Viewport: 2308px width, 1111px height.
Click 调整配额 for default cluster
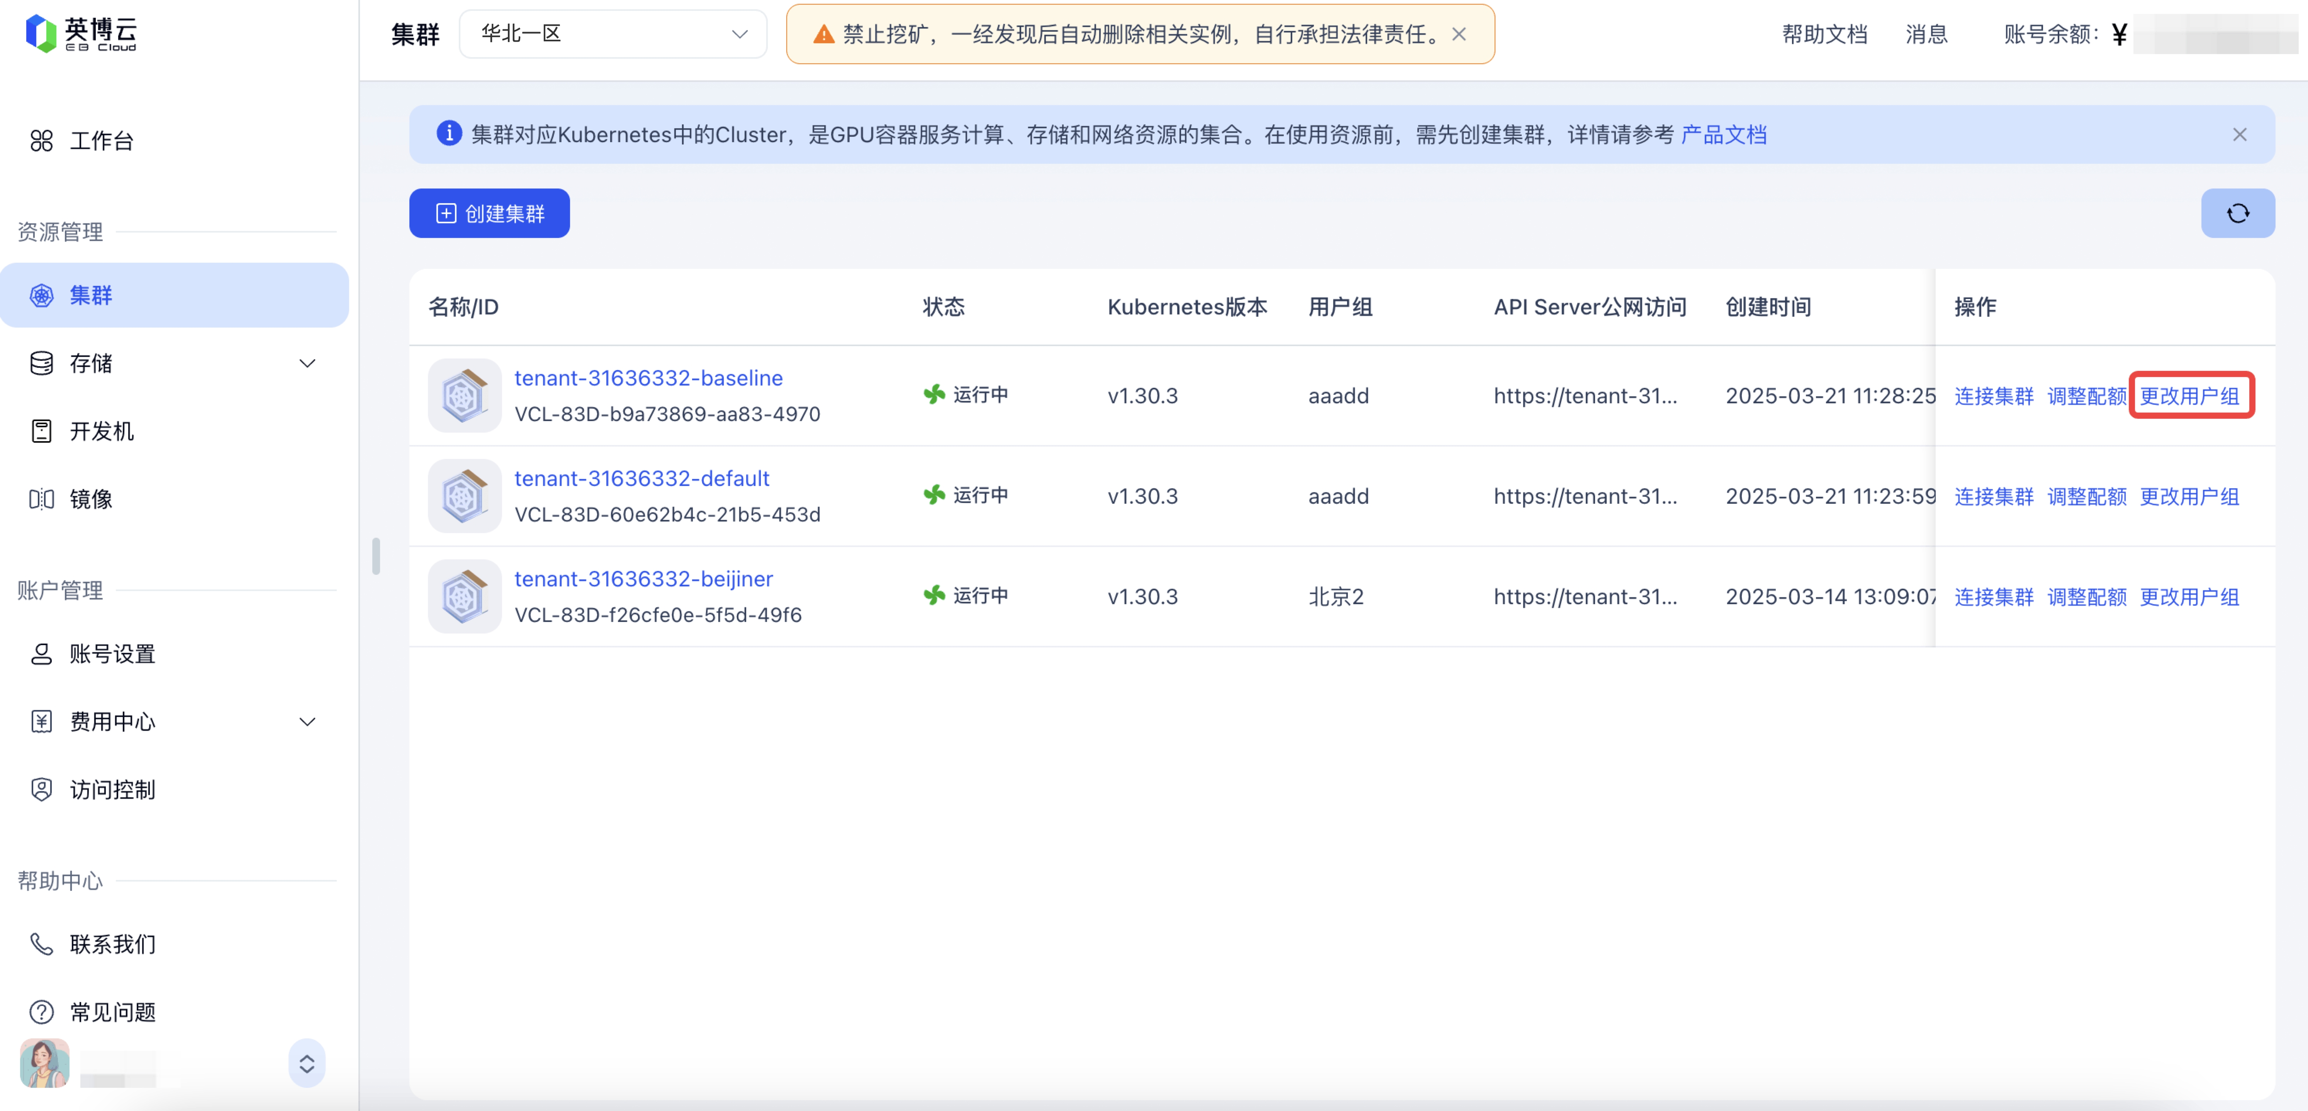[x=2087, y=496]
